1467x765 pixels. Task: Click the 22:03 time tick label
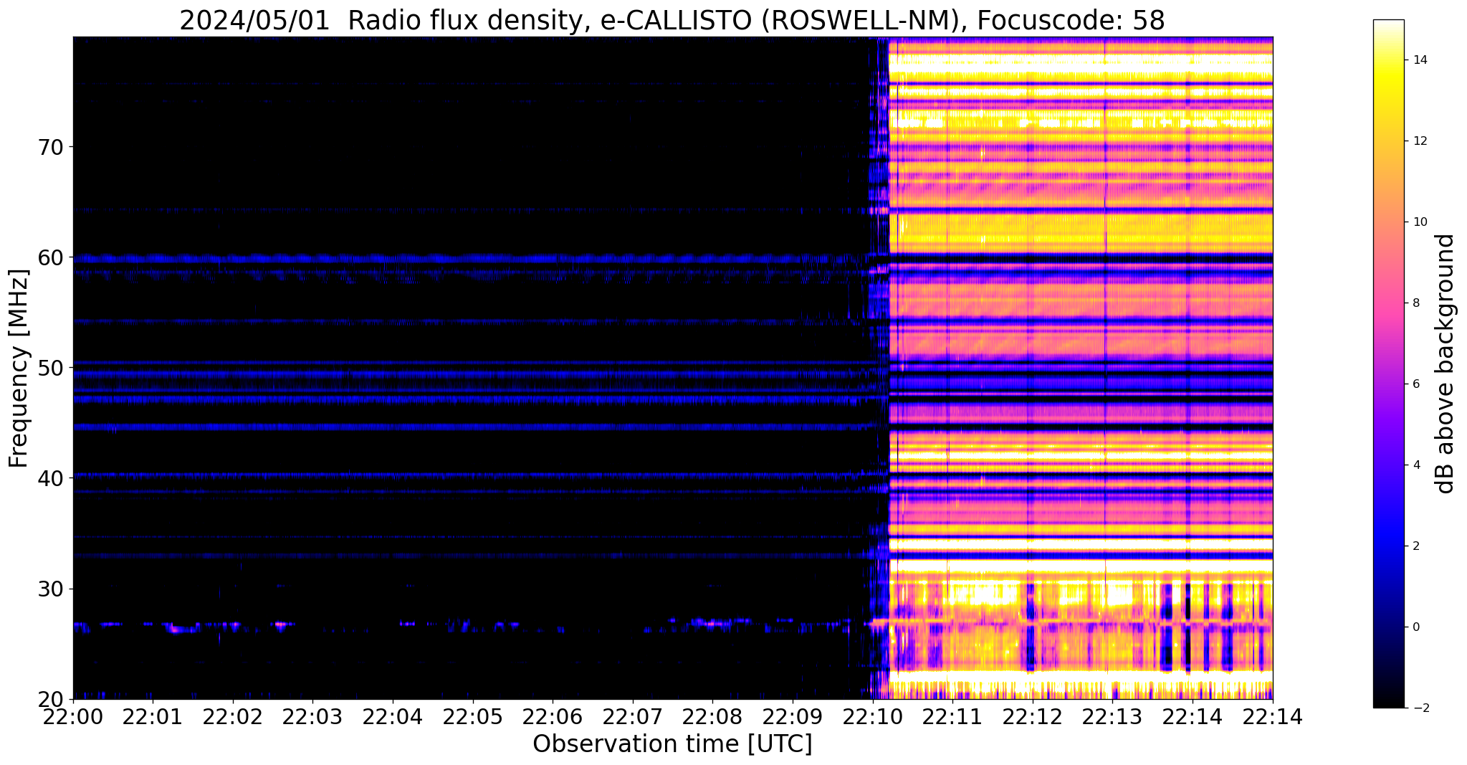(x=312, y=716)
